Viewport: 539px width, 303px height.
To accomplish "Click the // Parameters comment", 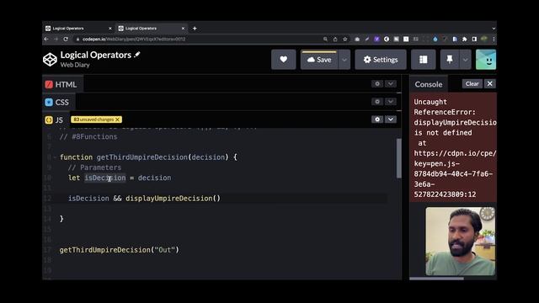I will (x=94, y=167).
